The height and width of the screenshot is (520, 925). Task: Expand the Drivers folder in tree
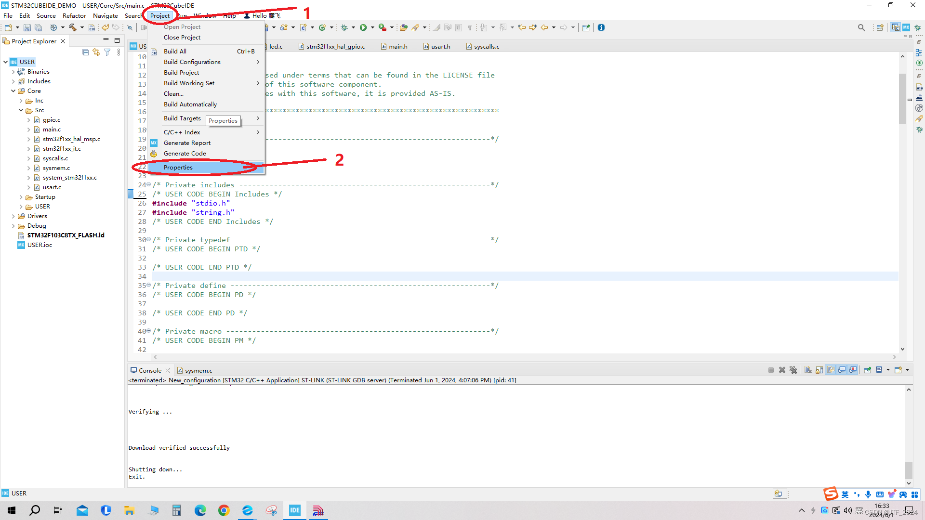pos(13,216)
